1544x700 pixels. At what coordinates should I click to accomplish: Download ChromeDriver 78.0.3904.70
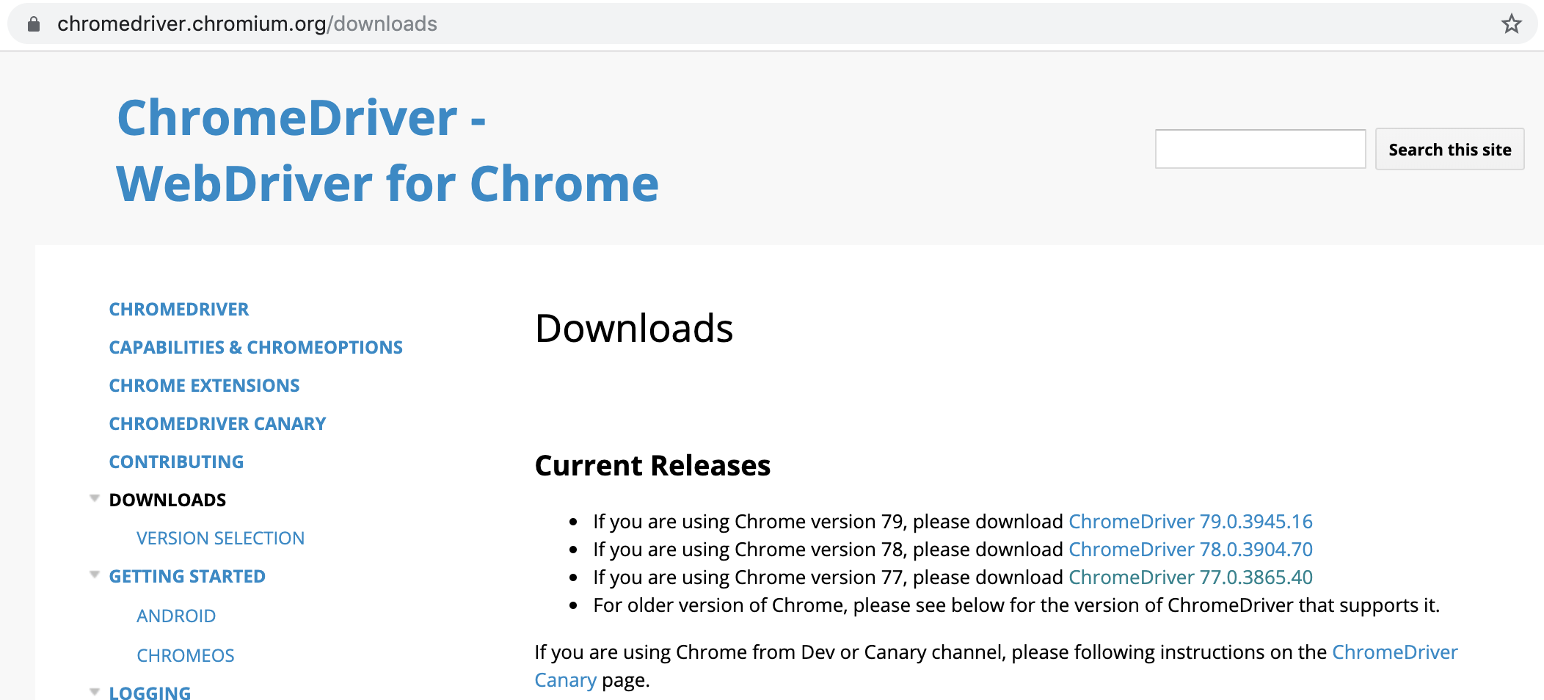[1190, 549]
